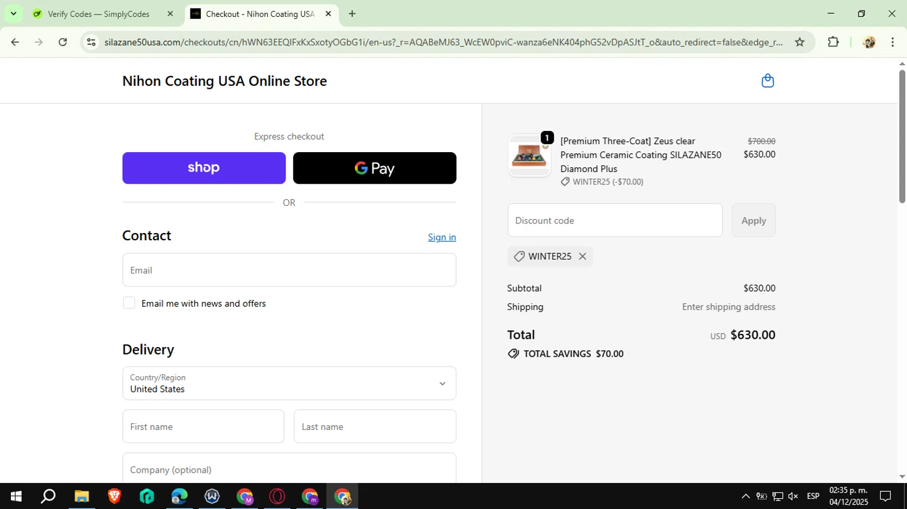Open the W-icon app on the taskbar

(x=212, y=496)
